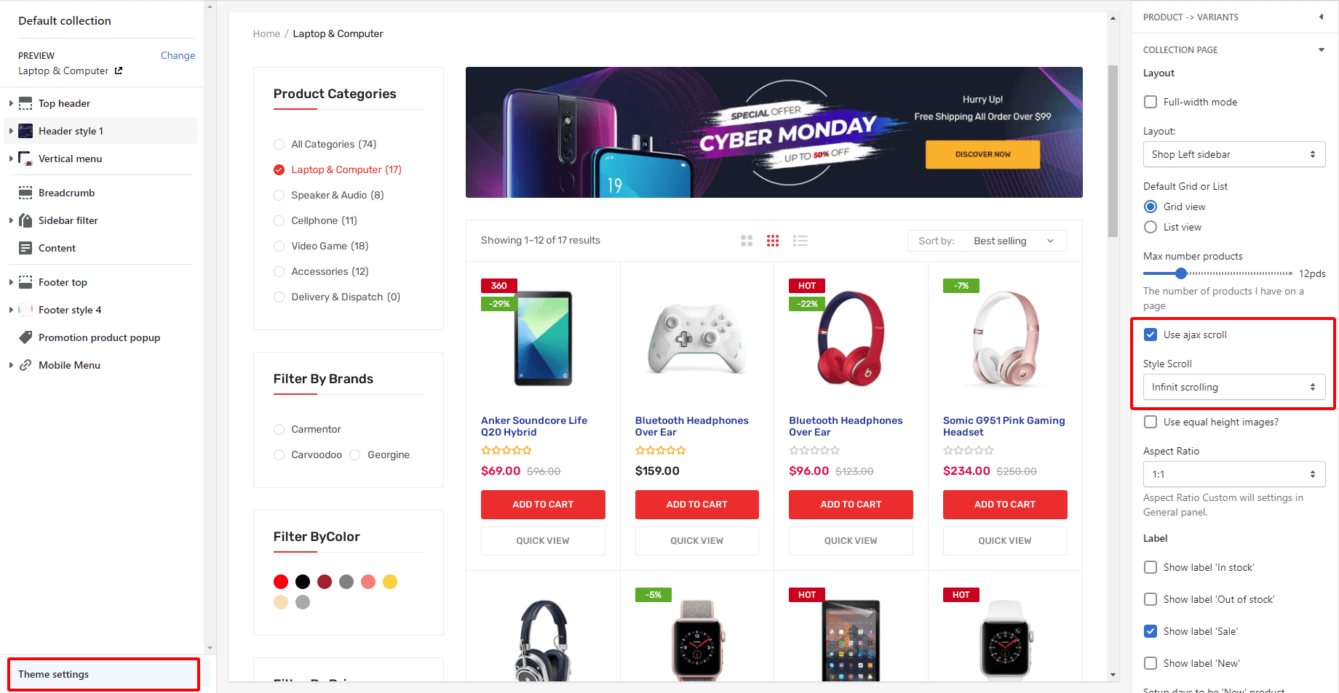Open the Best selling sort dropdown
This screenshot has height=693, width=1339.
[988, 241]
